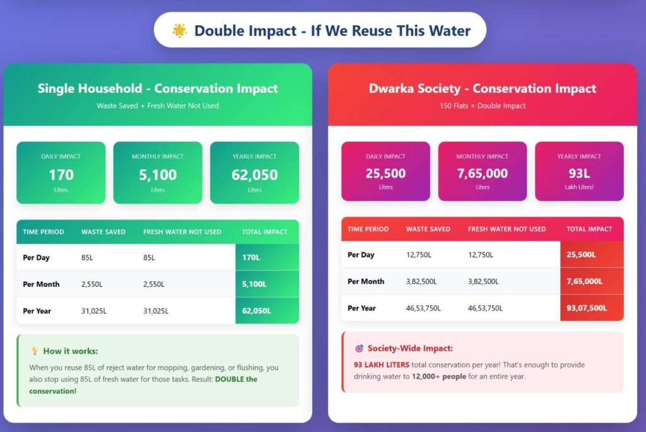Click the target icon beside Society-Wide Impact
The height and width of the screenshot is (432, 646).
click(360, 348)
